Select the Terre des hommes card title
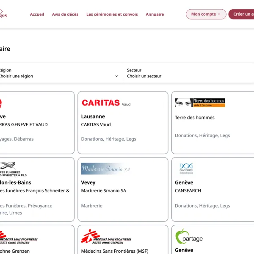Image resolution: width=254 pixels, height=254 pixels. 194,118
